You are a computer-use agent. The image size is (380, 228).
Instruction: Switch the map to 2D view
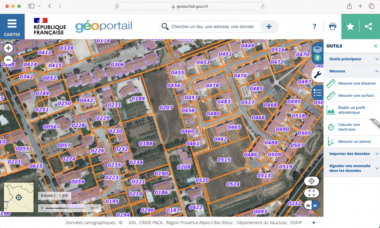pos(308,205)
